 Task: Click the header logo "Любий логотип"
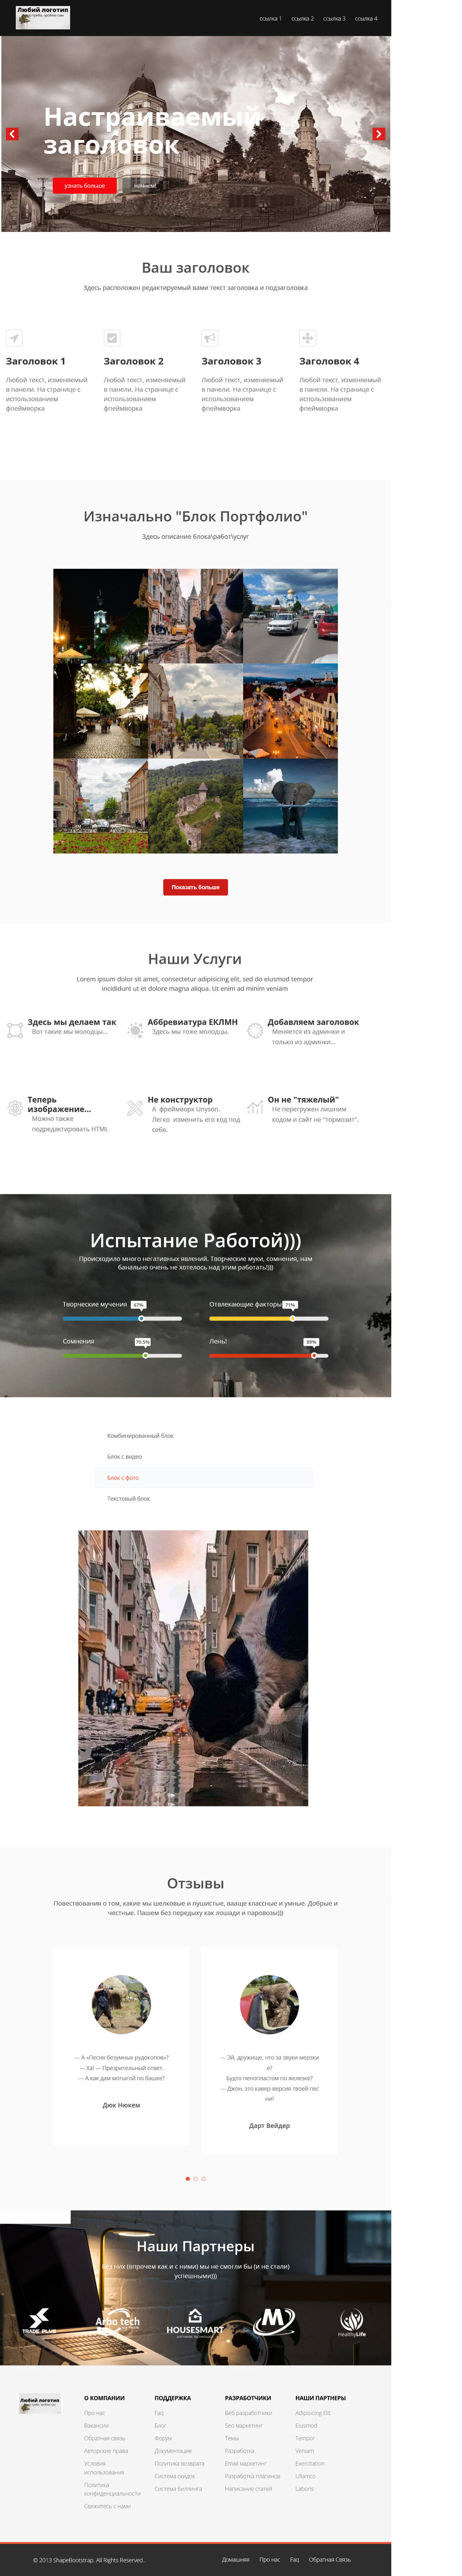43,17
